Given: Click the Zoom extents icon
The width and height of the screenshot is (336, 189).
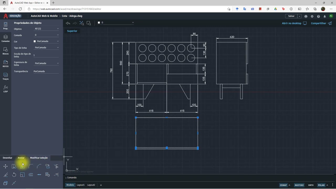Looking at the screenshot, I should (x=82, y=23).
